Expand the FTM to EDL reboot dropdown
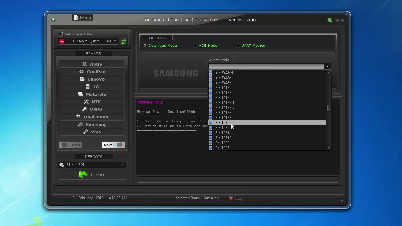Image resolution: width=402 pixels, height=226 pixels. click(122, 165)
